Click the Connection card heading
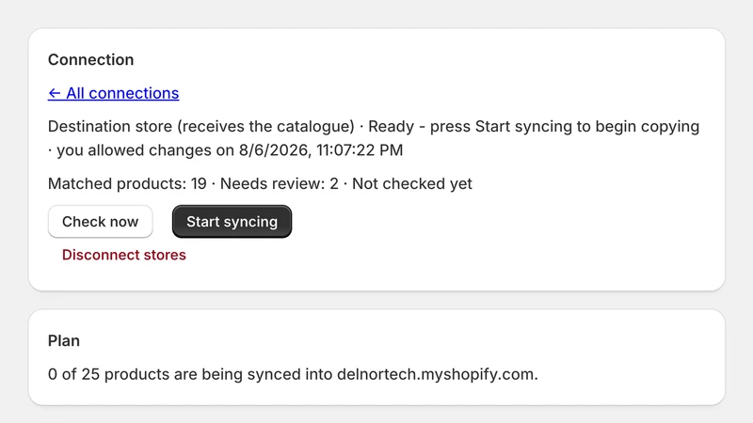Screen dimensions: 753x423 90,59
